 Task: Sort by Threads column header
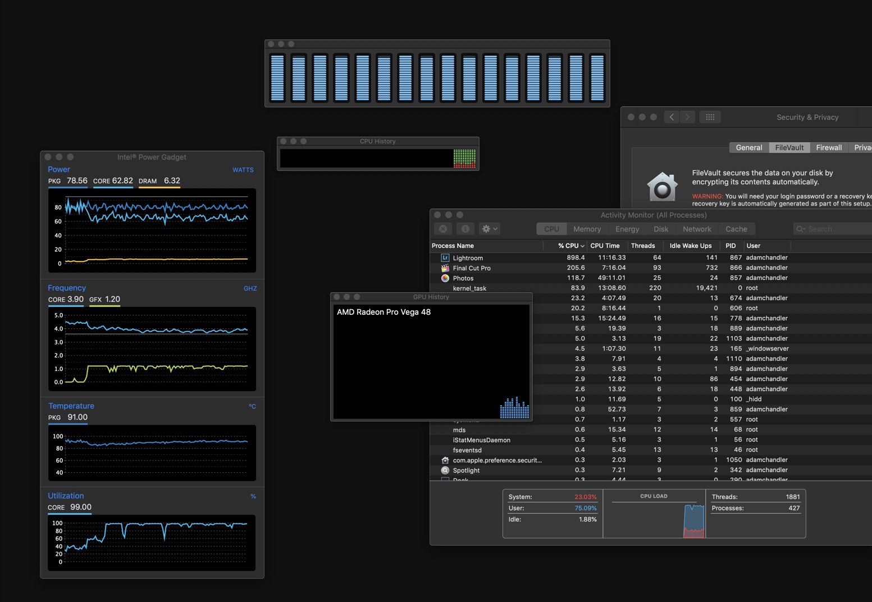[x=645, y=246]
